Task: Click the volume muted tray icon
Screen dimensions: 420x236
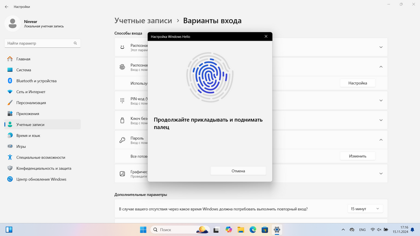Action: tap(379, 230)
